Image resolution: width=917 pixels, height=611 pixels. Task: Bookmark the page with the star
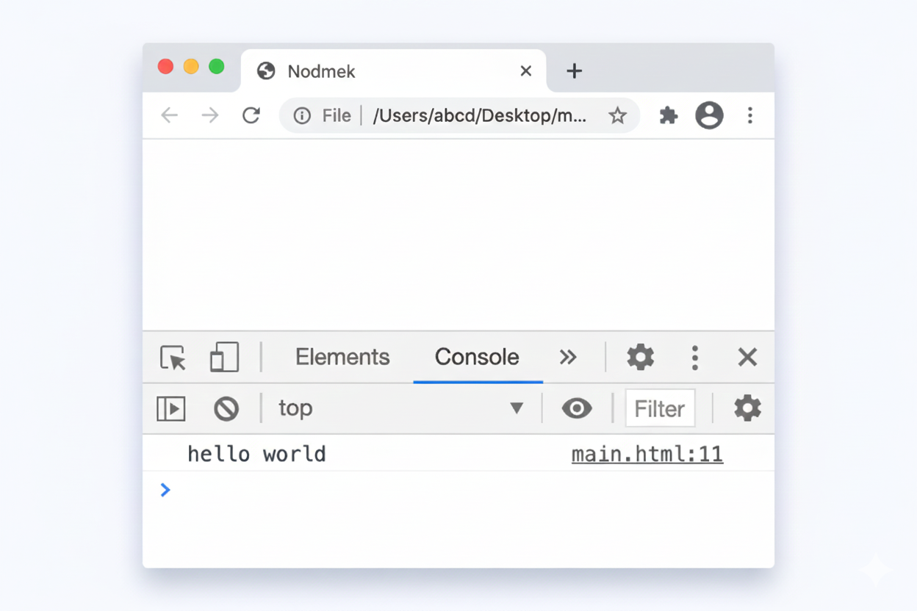click(x=618, y=115)
